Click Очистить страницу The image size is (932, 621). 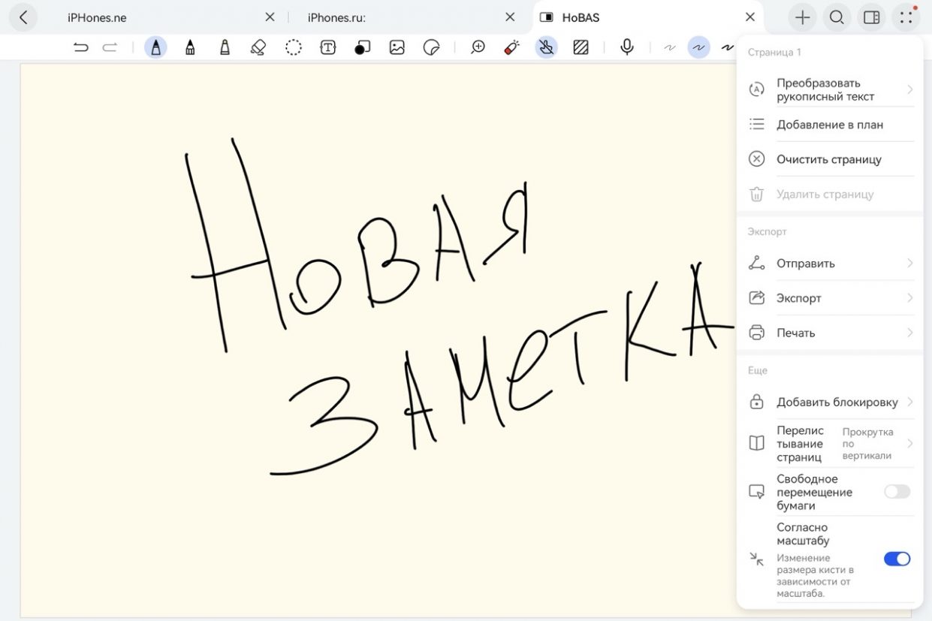pyautogui.click(x=830, y=159)
